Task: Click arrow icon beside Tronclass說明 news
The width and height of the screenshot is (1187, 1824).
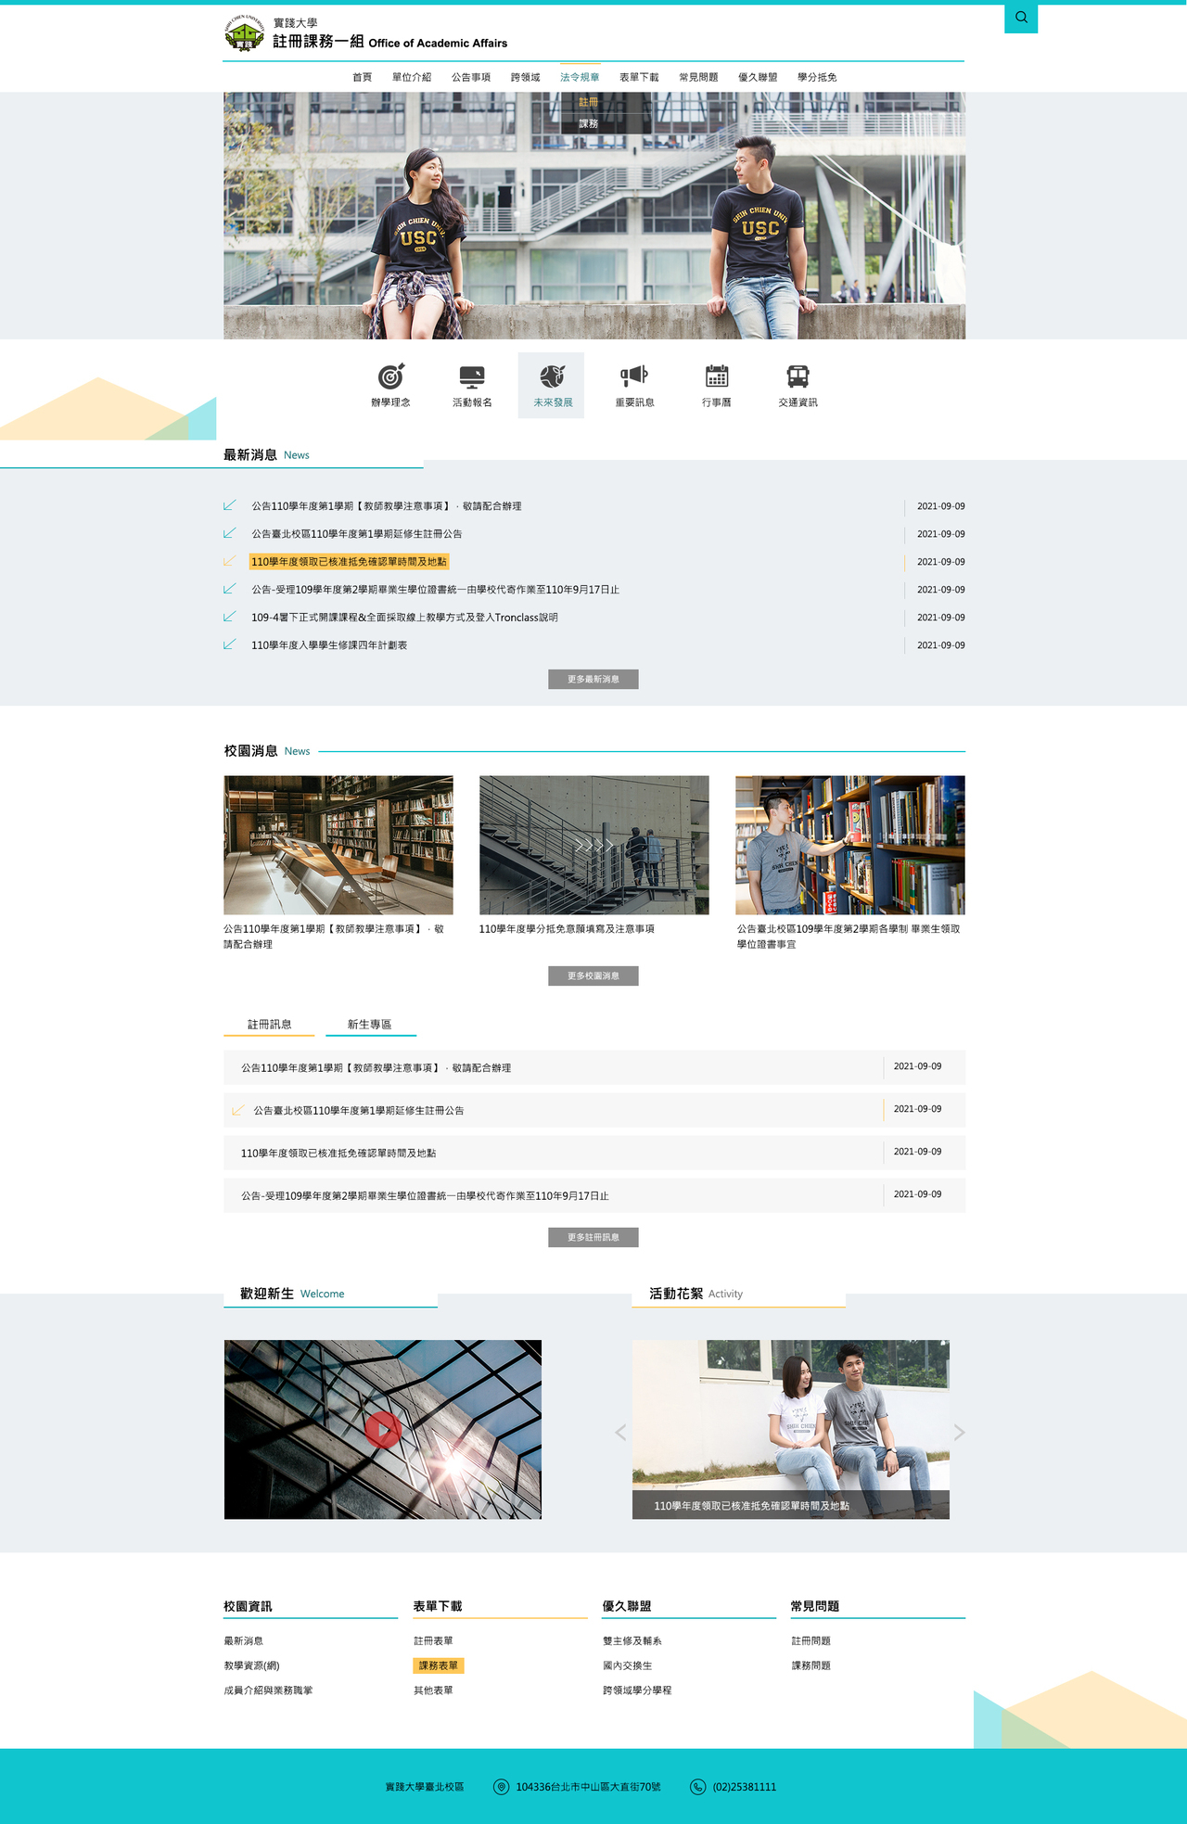Action: click(x=230, y=617)
